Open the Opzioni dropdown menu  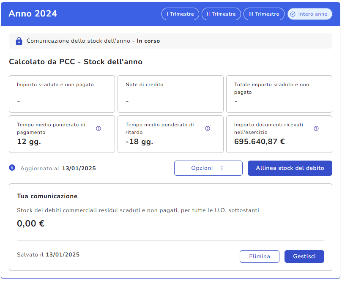pos(208,168)
